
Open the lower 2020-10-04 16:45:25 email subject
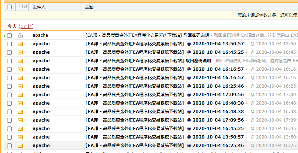click(x=164, y=128)
